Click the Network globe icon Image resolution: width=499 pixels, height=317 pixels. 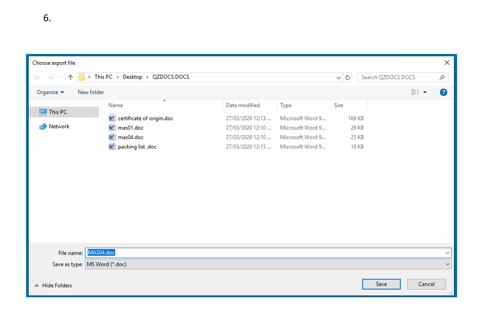tap(43, 127)
